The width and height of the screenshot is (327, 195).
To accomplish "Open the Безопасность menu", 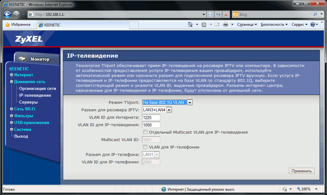I will pos(274,24).
